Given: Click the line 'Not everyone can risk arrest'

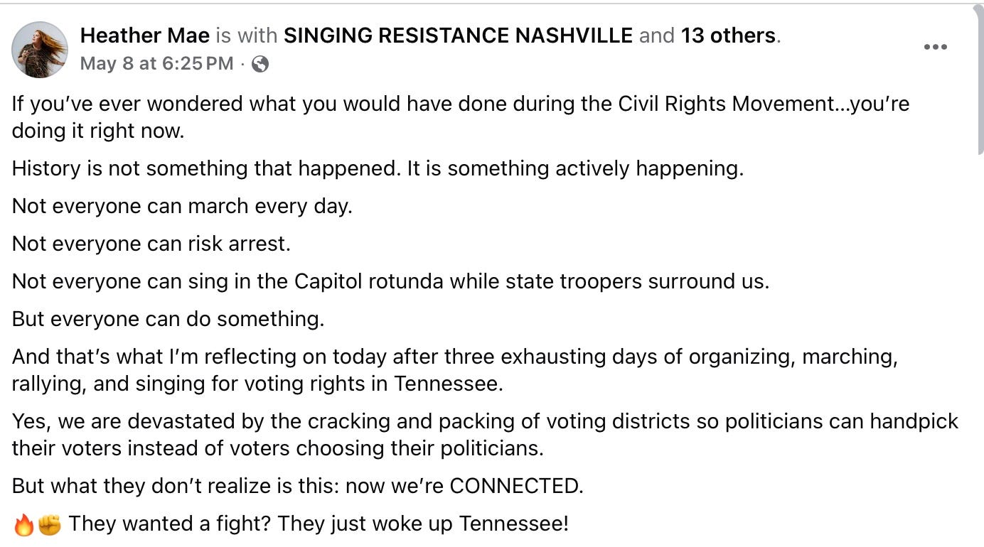Looking at the screenshot, I should tap(151, 244).
